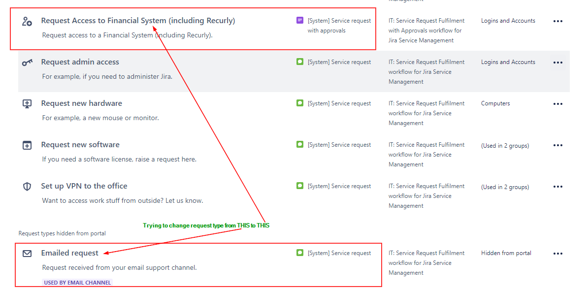Select the Request Access to Financial System title
The image size is (588, 290).
click(138, 20)
